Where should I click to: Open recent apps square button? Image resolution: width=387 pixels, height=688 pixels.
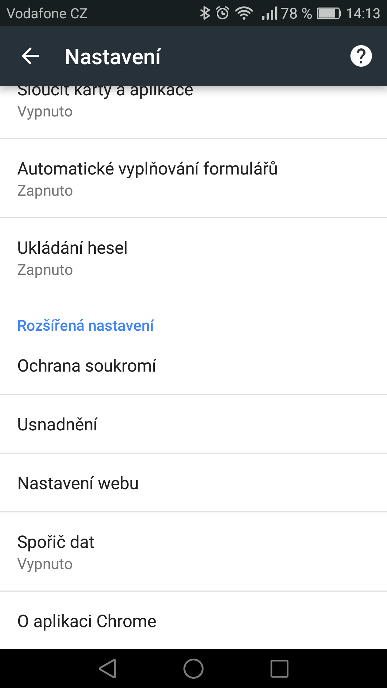pos(279,669)
